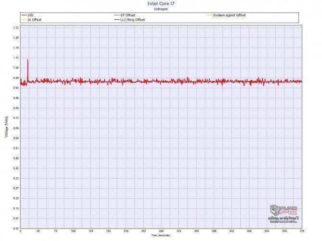The image size is (322, 241).
Task: Click the Voltage (Volts) axis label
Action: pos(7,127)
